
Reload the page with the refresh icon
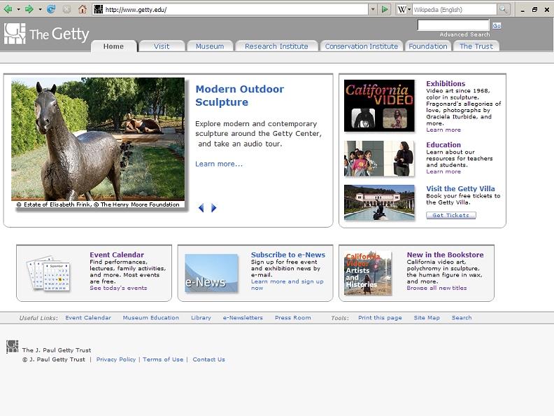51,9
